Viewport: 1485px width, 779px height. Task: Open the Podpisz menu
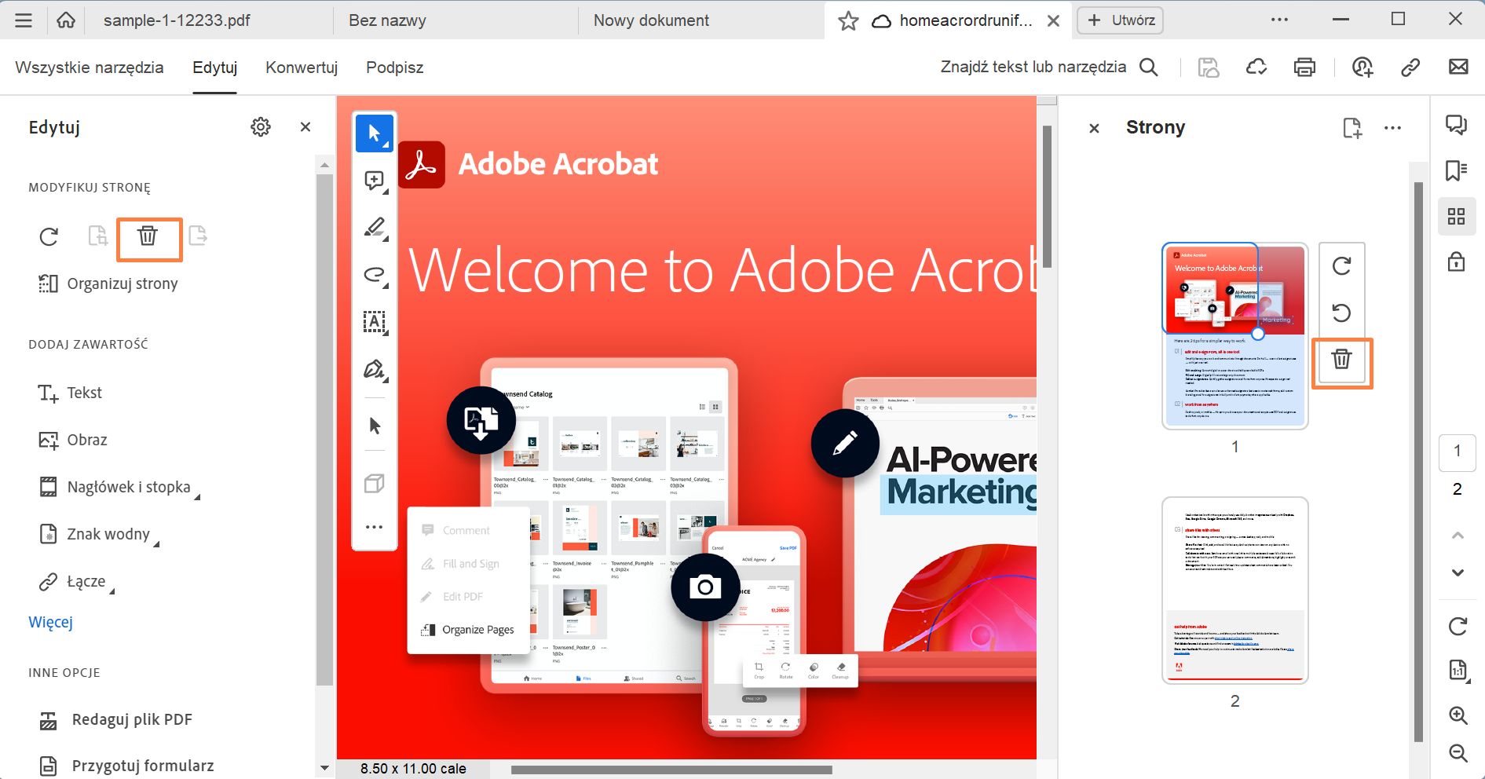click(x=394, y=68)
